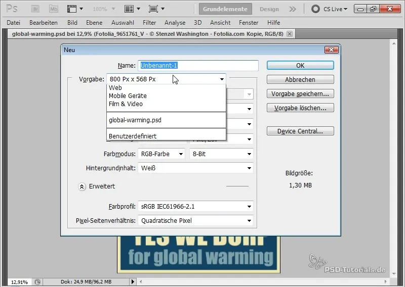Screen dimensions: 405x287
Task: Click Vorgabe löschen... button
Action: 300,108
